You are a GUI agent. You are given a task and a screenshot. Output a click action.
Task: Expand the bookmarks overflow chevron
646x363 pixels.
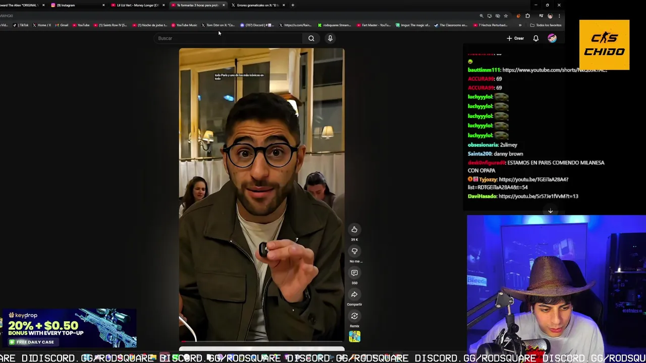[519, 25]
